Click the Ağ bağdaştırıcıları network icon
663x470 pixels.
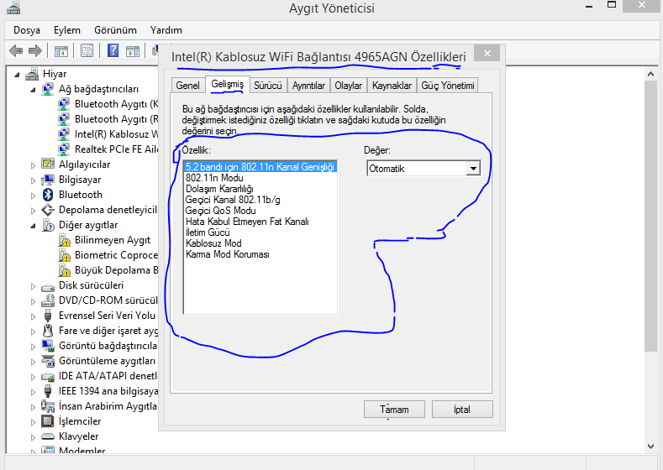(x=48, y=89)
